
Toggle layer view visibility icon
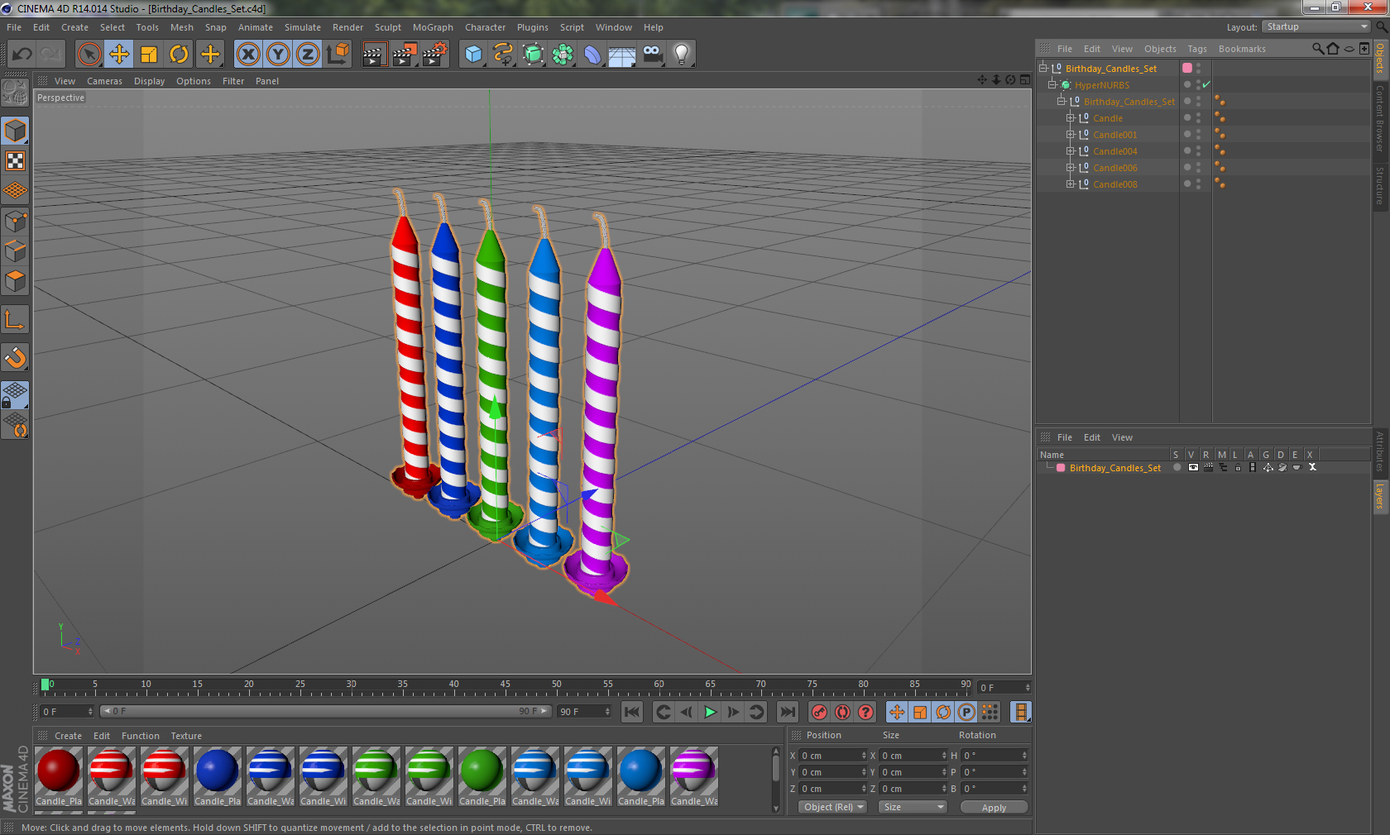pos(1193,468)
